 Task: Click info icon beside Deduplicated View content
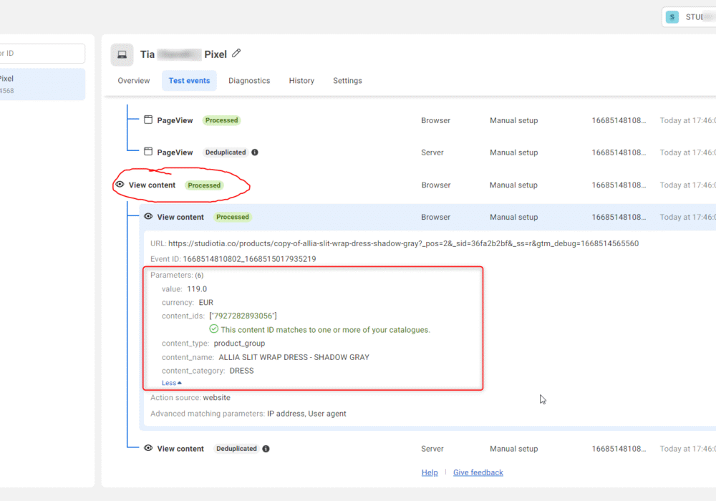[x=266, y=449]
